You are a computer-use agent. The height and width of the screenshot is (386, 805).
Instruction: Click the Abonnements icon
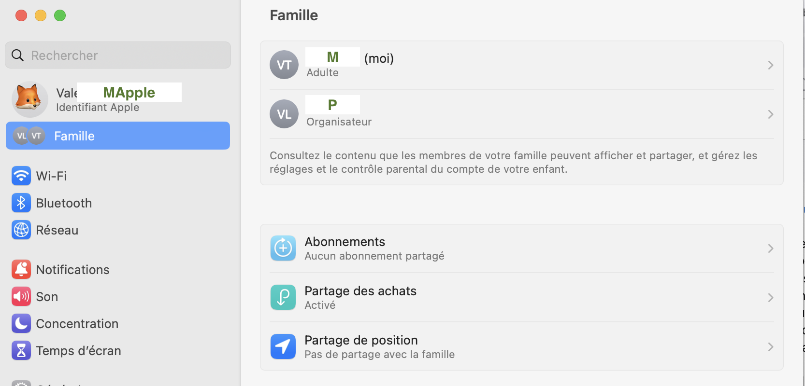[x=283, y=248]
